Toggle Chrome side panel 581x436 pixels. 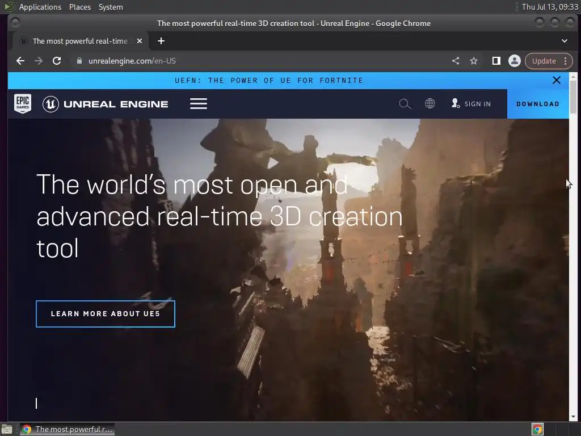click(496, 61)
